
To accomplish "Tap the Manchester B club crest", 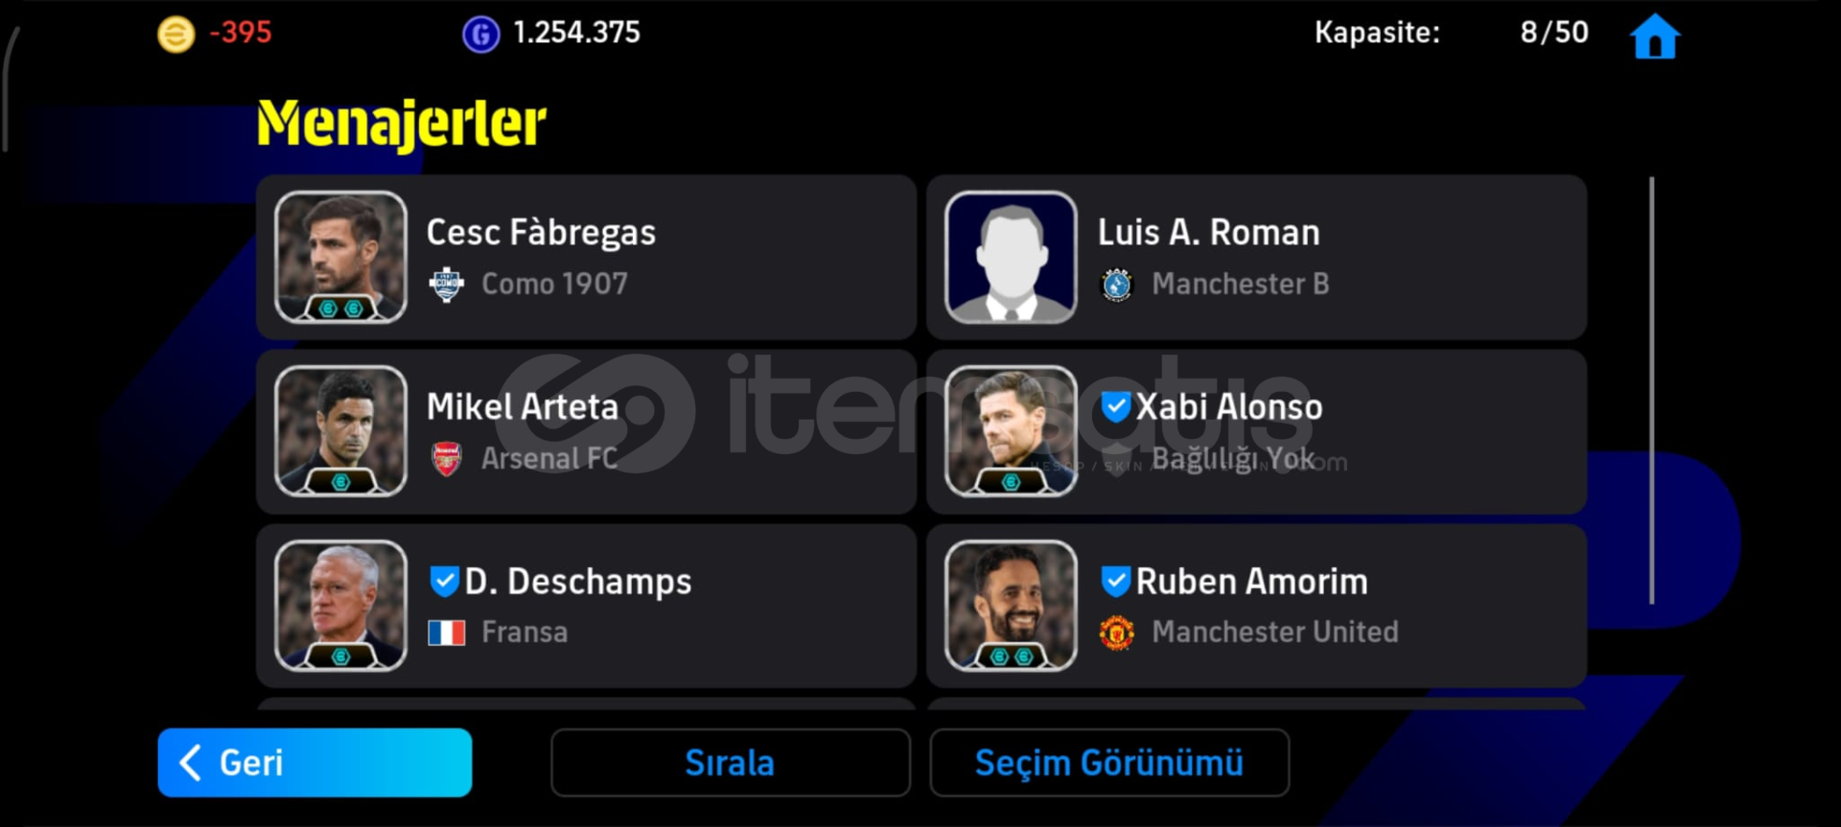I will (x=1116, y=285).
